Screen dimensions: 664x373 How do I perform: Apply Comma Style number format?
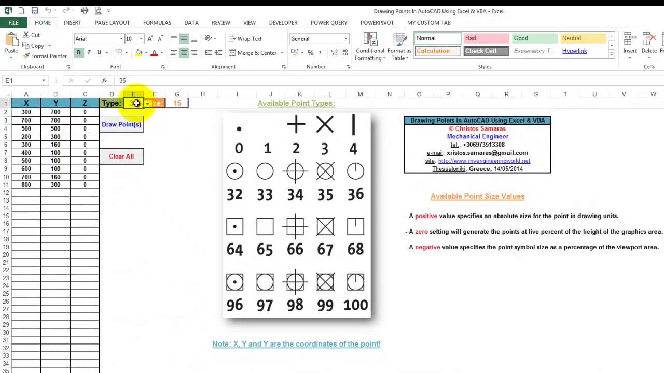pyautogui.click(x=320, y=53)
